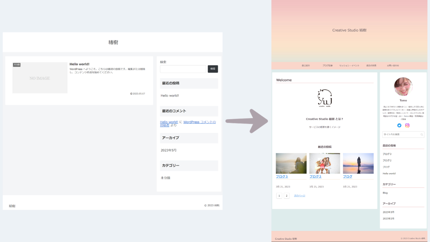Open Hello world! in right sidebar 最近の投稿

(389, 173)
